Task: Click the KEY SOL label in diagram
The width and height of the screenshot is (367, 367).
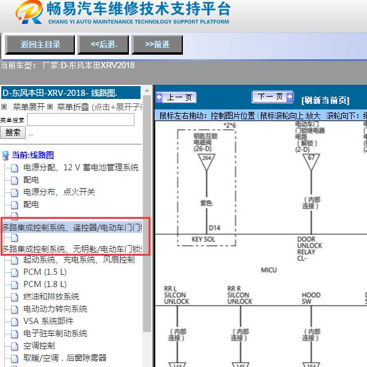Action: point(203,239)
